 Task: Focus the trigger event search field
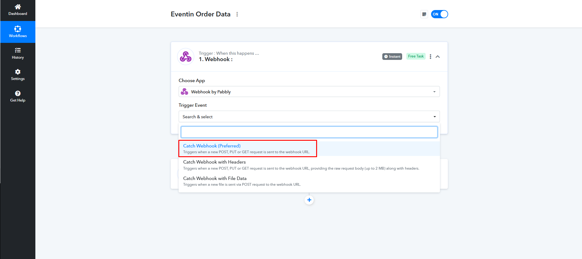(309, 132)
